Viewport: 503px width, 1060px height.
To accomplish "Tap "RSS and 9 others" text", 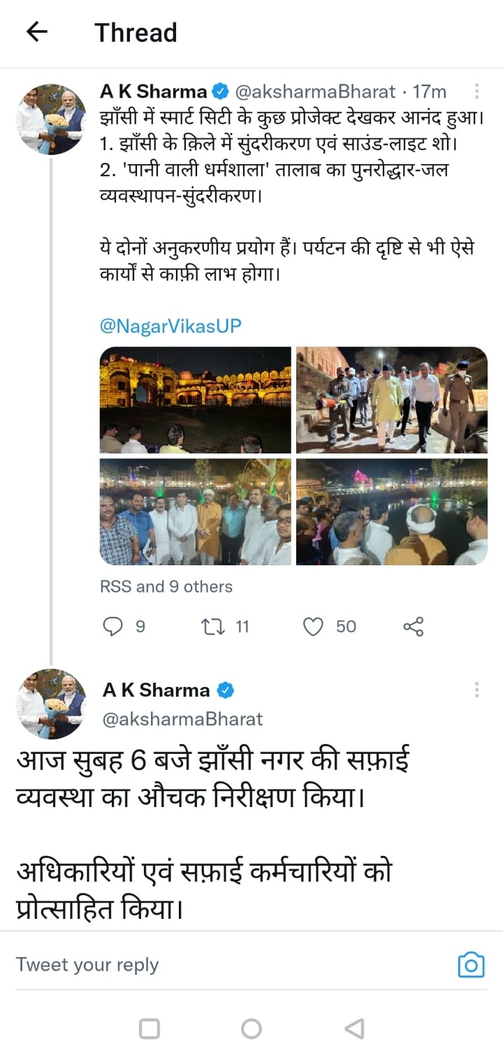I will point(166,586).
